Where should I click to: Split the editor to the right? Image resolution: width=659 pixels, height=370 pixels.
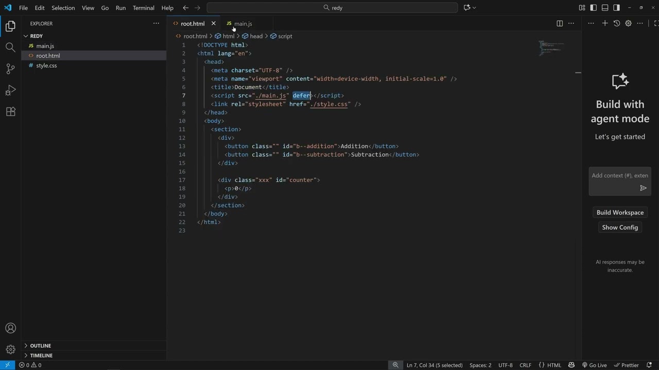coord(560,23)
